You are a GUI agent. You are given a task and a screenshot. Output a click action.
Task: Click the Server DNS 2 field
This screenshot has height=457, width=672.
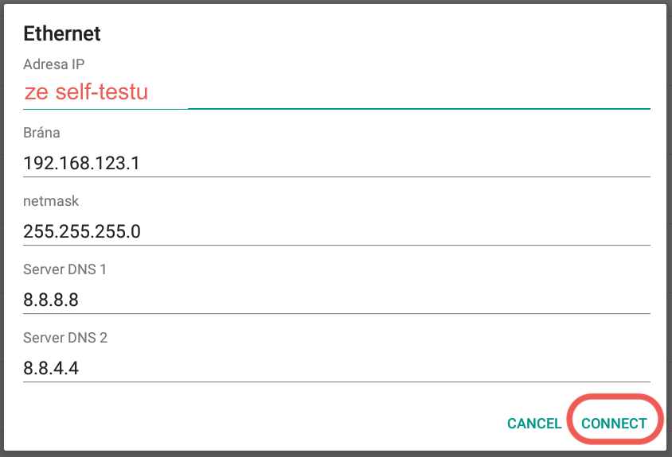point(337,369)
